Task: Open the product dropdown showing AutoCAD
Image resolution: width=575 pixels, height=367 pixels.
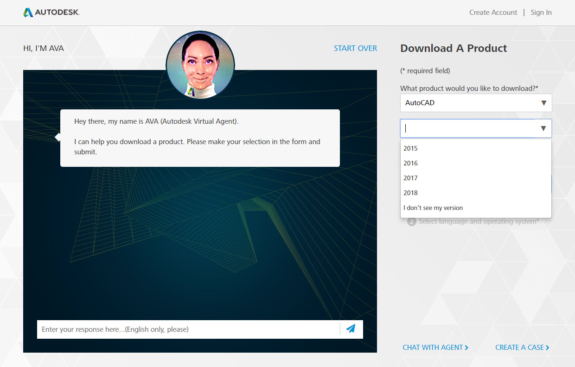Action: click(476, 103)
